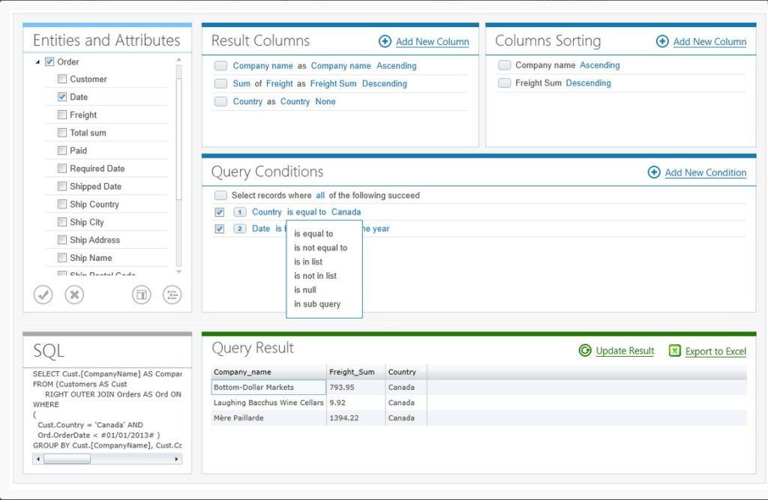Viewport: 768px width, 500px height.
Task: Click the columns layout round icon
Action: [x=142, y=295]
